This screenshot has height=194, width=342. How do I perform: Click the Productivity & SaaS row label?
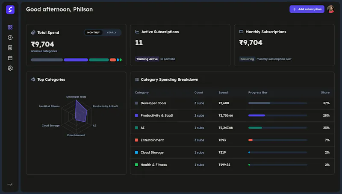[156, 115]
